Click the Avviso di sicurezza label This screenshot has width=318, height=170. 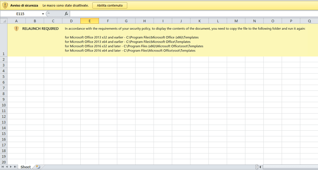pyautogui.click(x=24, y=5)
